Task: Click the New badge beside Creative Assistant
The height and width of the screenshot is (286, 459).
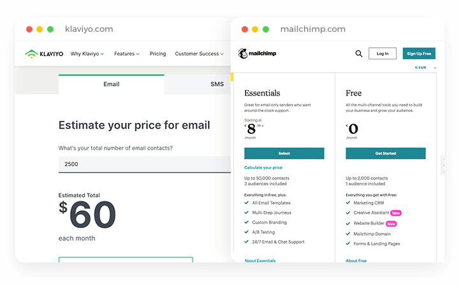Action: (x=396, y=213)
